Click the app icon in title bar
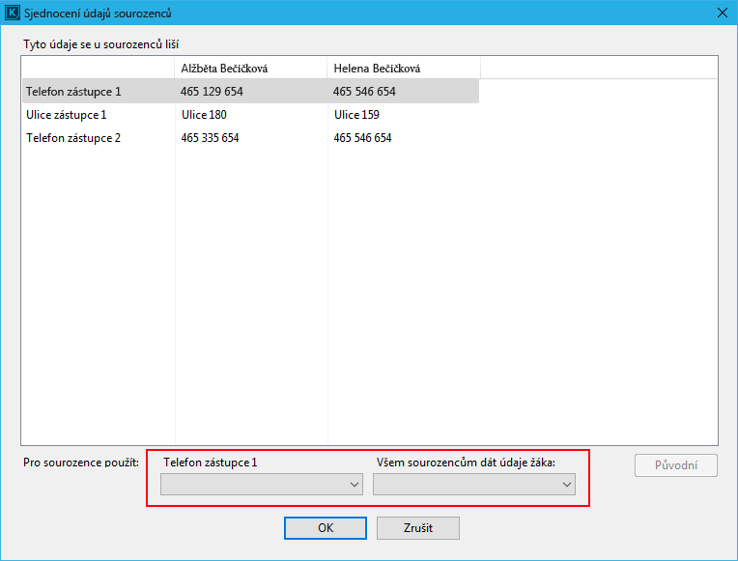Image resolution: width=738 pixels, height=561 pixels. [x=13, y=14]
